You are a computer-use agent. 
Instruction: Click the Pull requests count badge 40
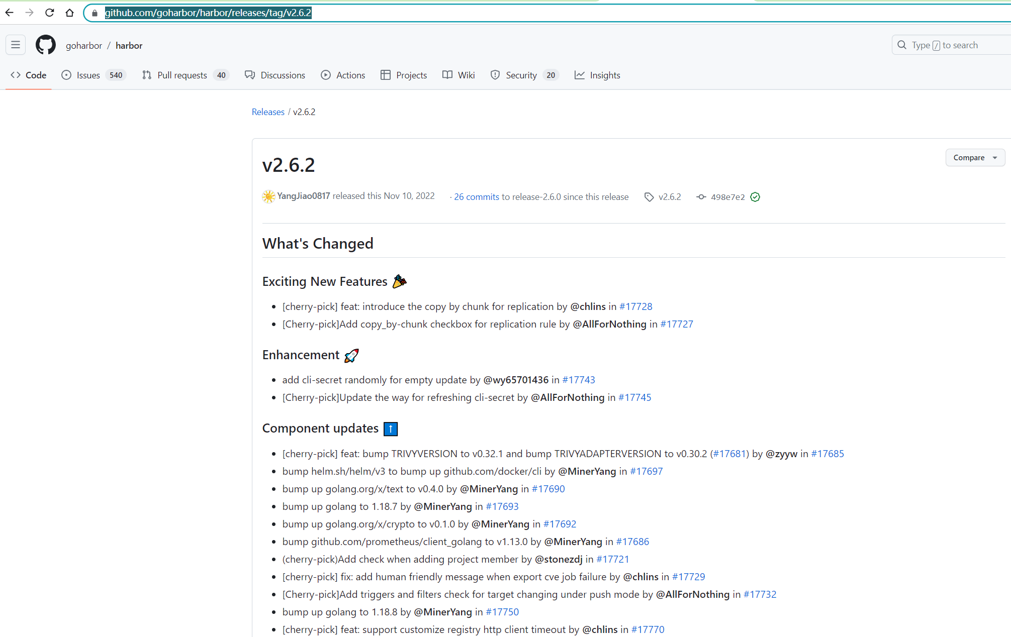pos(221,75)
